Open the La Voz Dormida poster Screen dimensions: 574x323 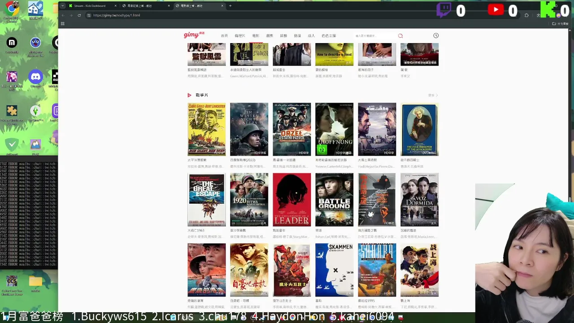(x=420, y=200)
